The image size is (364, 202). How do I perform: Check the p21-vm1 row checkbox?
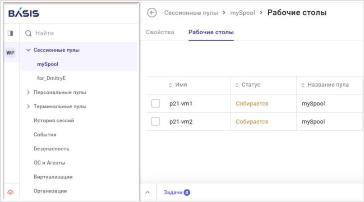click(156, 103)
